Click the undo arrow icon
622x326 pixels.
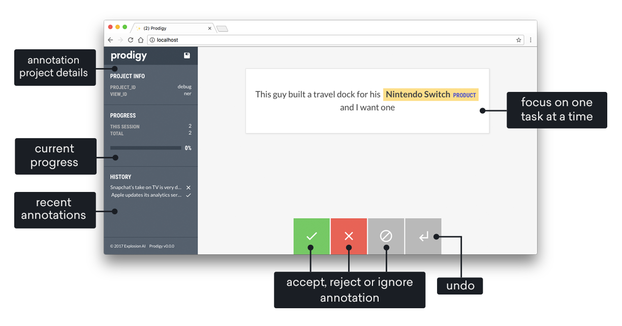point(423,236)
